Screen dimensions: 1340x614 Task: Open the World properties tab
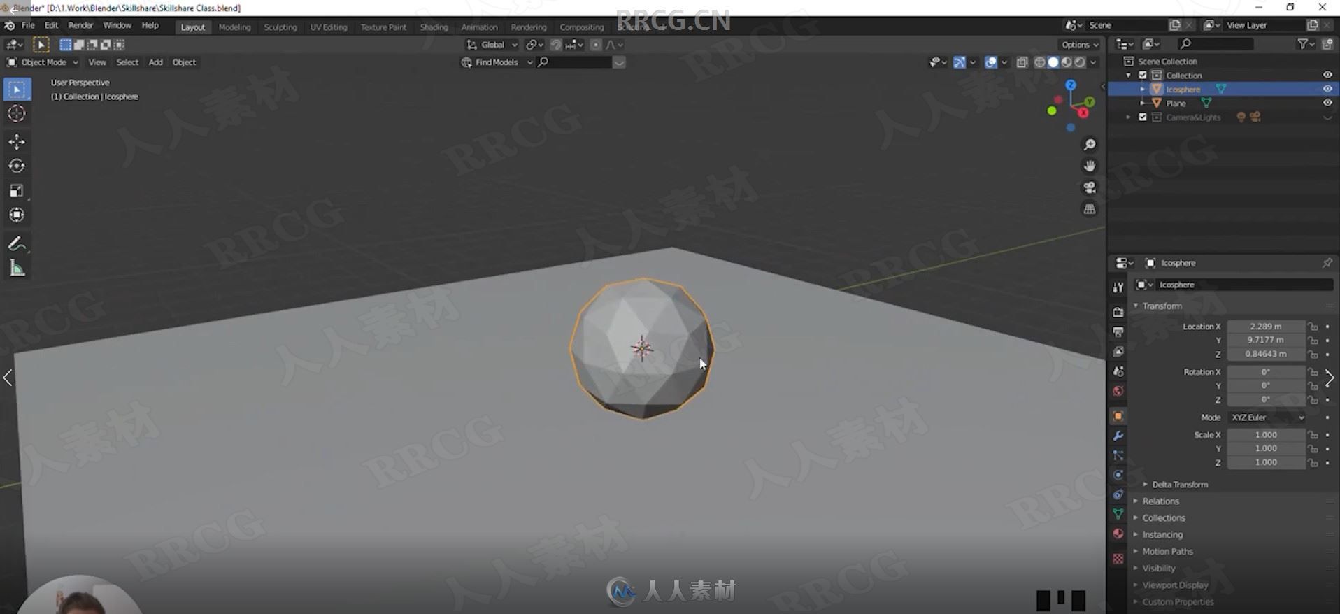point(1118,390)
